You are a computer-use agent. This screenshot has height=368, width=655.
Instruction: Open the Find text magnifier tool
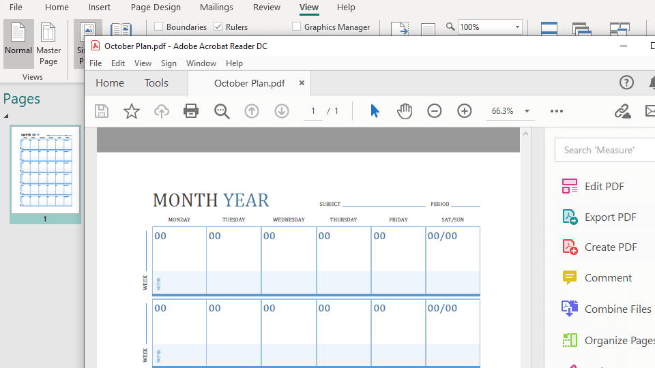tap(222, 111)
